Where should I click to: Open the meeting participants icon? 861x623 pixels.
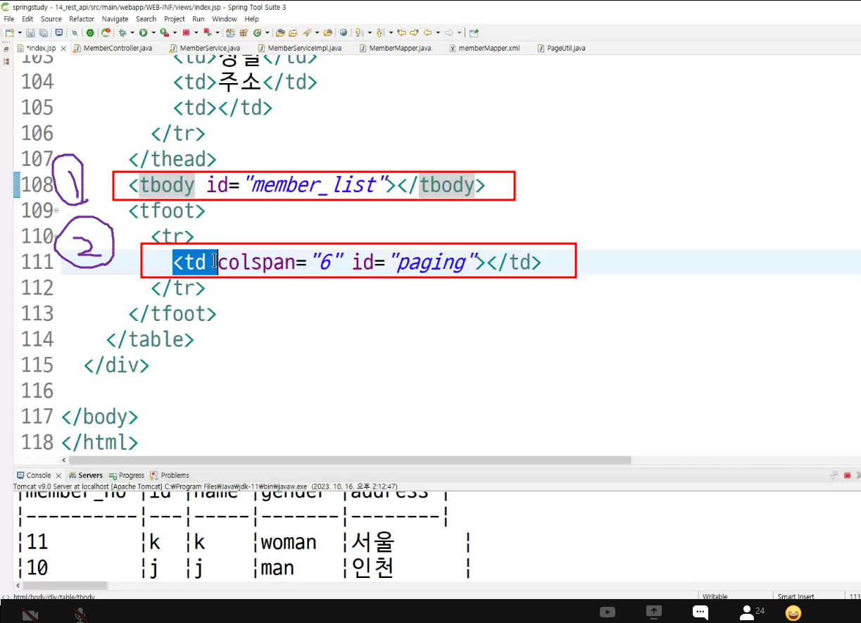(747, 612)
